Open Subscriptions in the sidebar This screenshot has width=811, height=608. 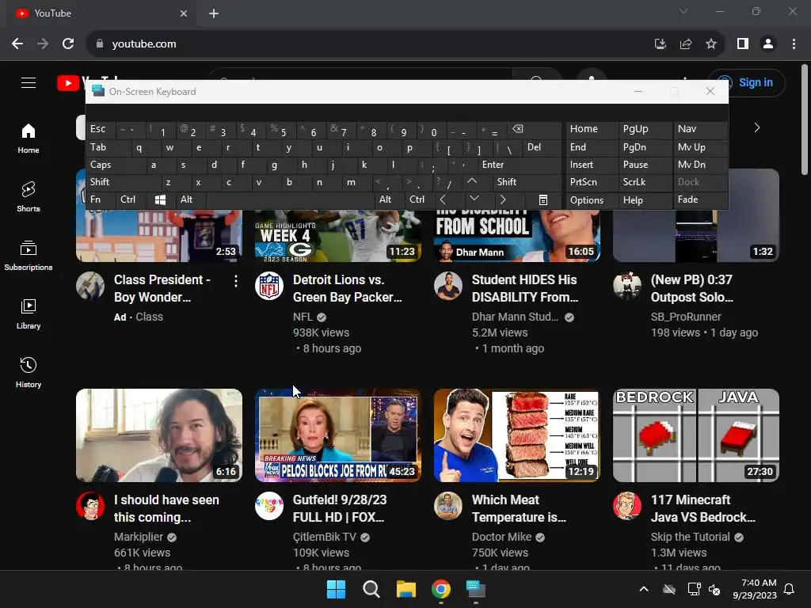pyautogui.click(x=29, y=256)
